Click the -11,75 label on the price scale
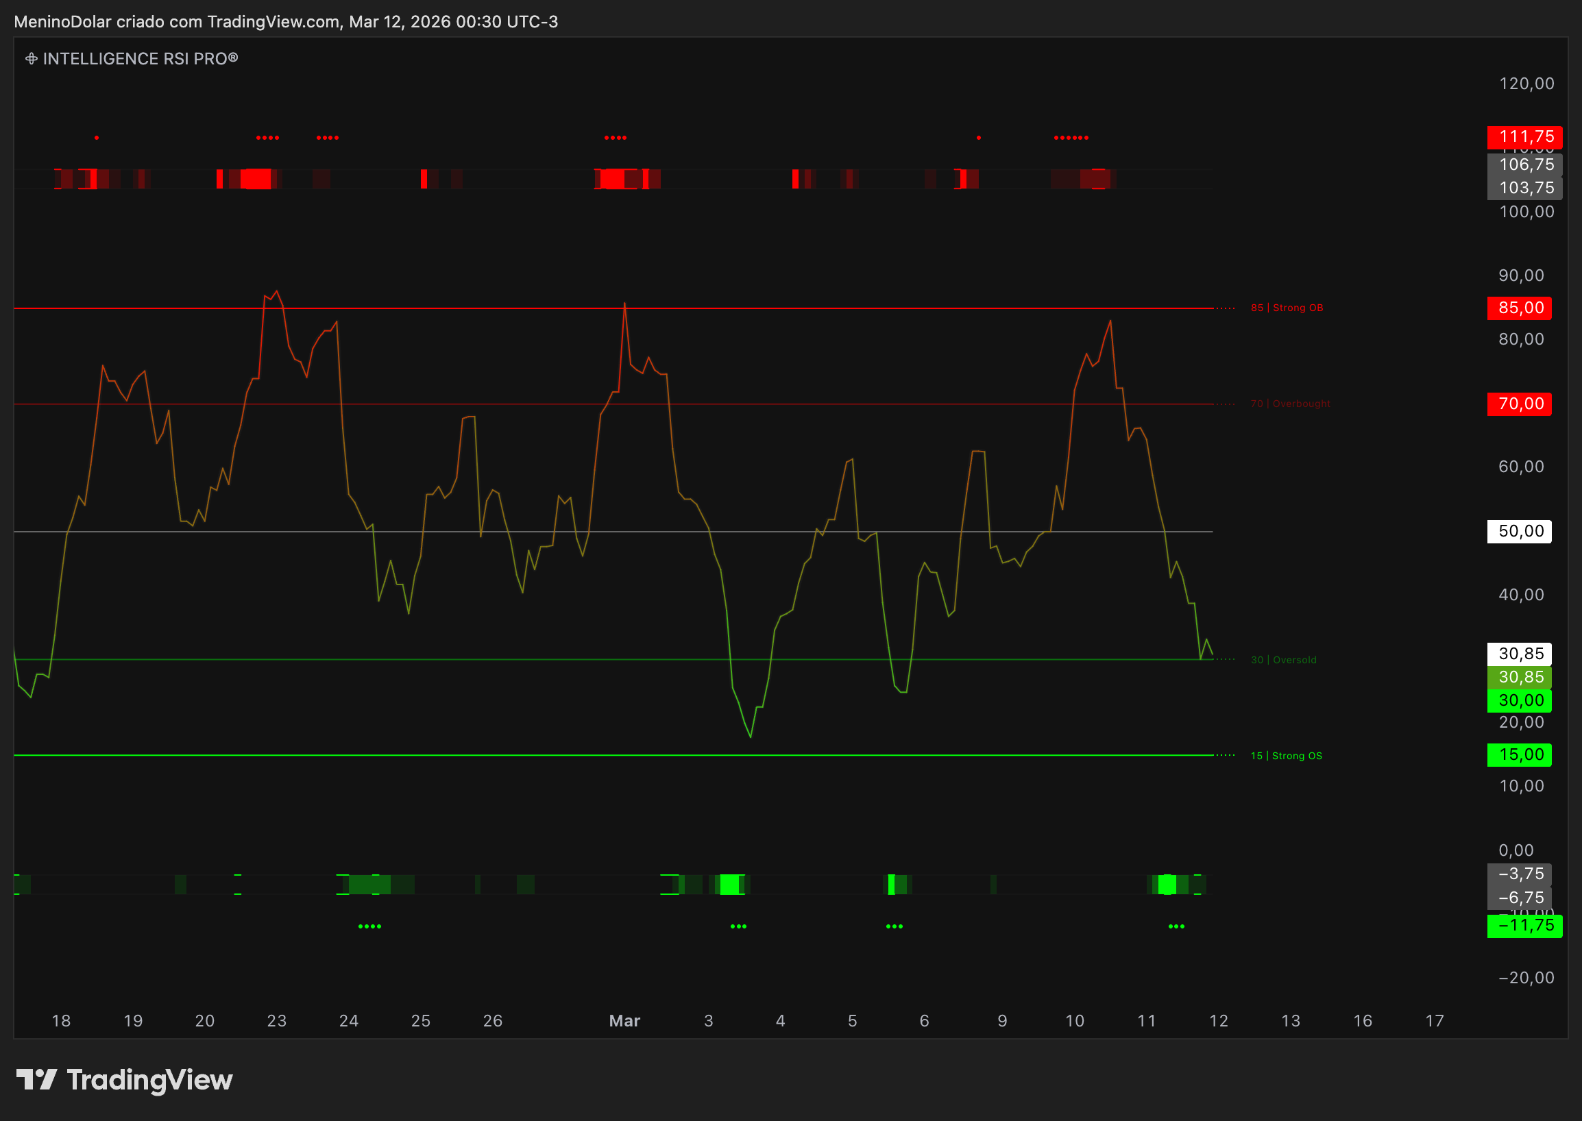This screenshot has height=1121, width=1582. click(x=1525, y=926)
